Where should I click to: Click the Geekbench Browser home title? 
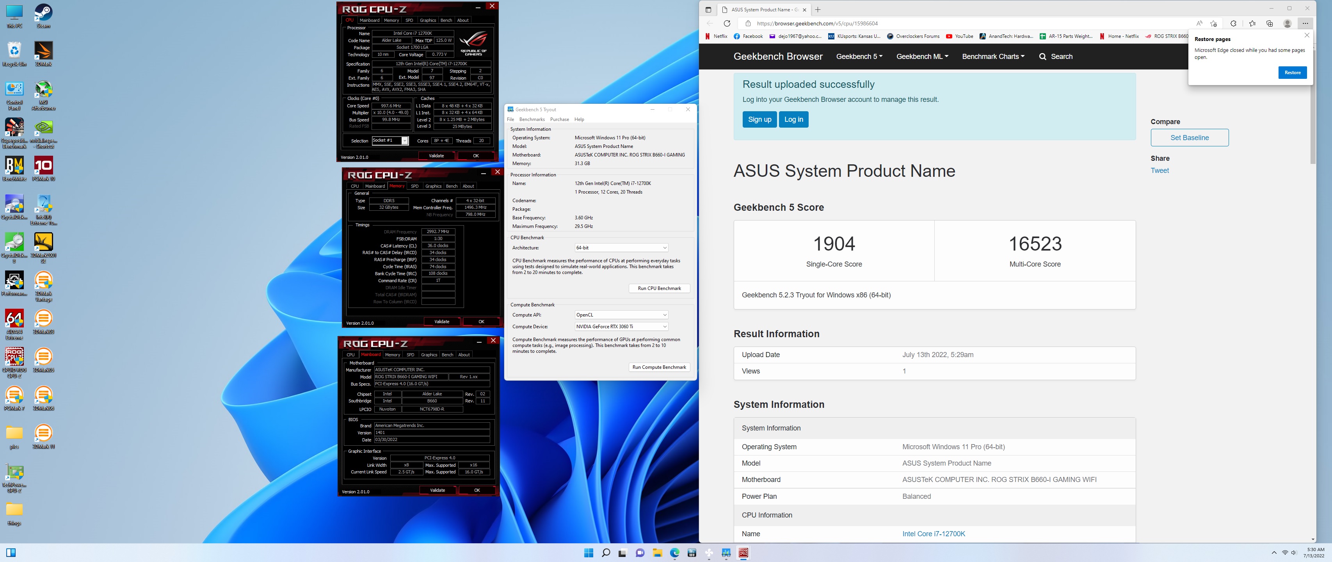[778, 56]
